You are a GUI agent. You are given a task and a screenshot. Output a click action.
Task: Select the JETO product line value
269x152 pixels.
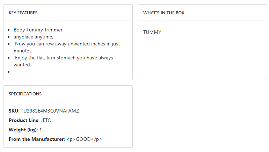[46, 121]
